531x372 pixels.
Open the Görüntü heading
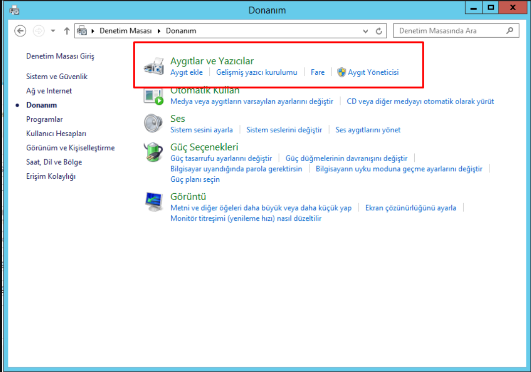click(188, 197)
